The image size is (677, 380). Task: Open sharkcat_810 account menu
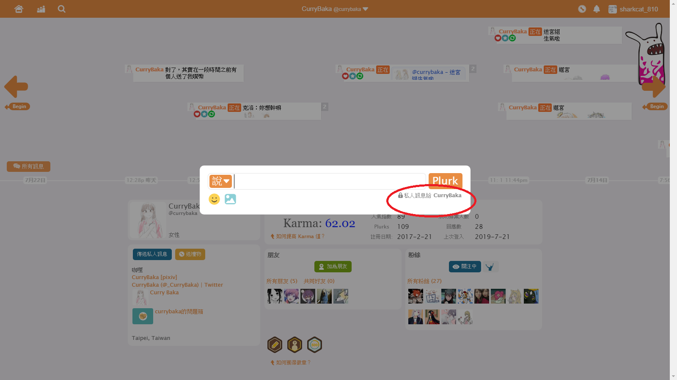click(x=633, y=9)
